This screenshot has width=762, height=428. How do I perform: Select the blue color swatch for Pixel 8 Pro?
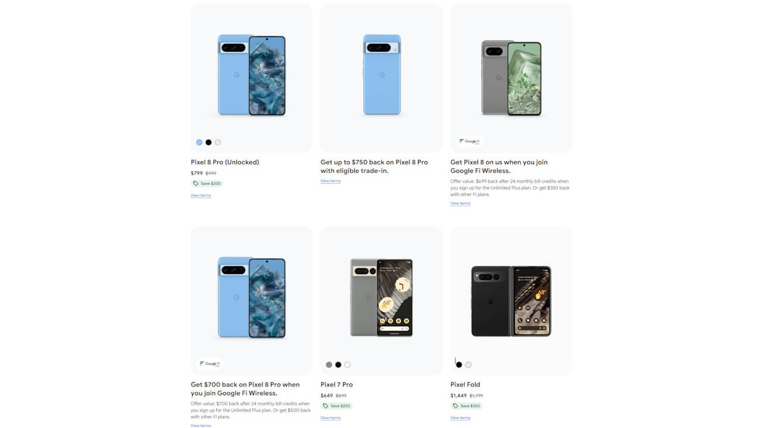[199, 142]
